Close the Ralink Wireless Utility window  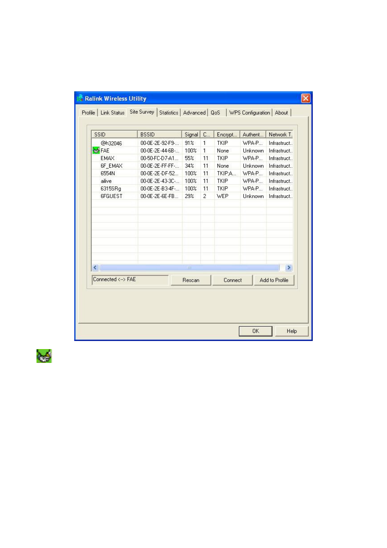[305, 98]
